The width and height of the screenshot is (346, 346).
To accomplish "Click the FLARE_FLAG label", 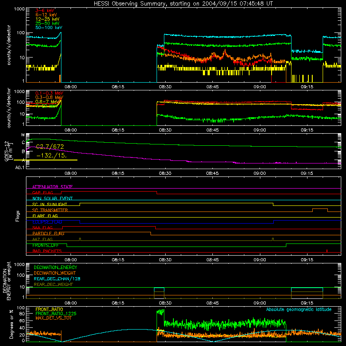I will click(45, 216).
